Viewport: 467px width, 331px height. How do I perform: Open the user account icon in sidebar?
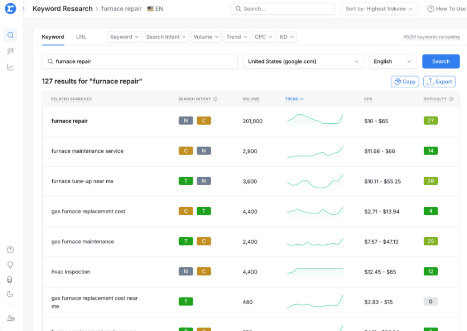point(10,318)
